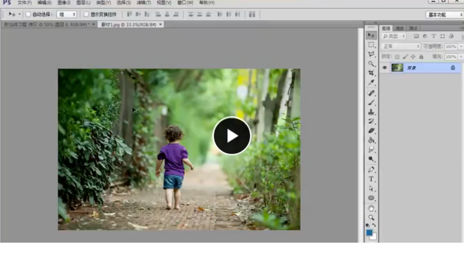
Task: Filter layers by smart objects icon
Action: [451, 36]
